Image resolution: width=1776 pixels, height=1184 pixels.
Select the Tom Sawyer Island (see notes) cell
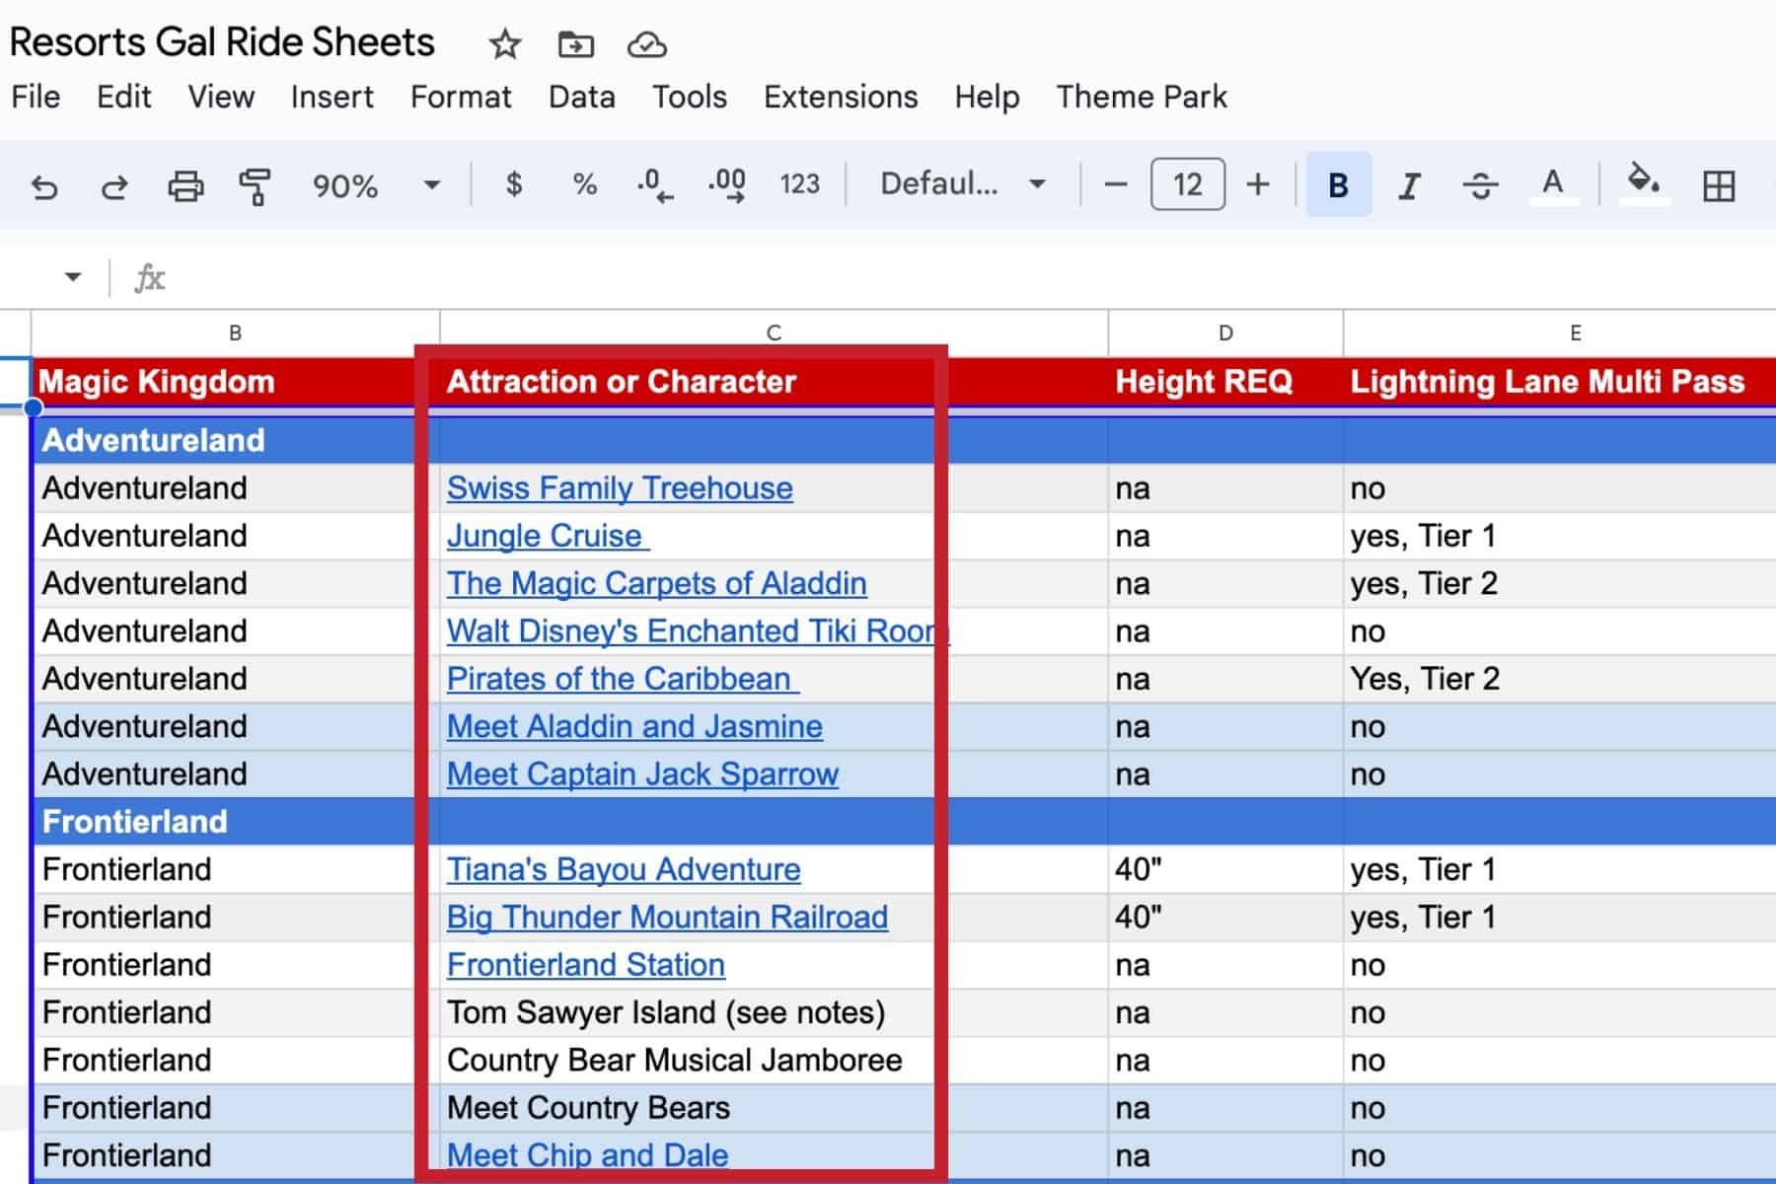pos(774,1012)
